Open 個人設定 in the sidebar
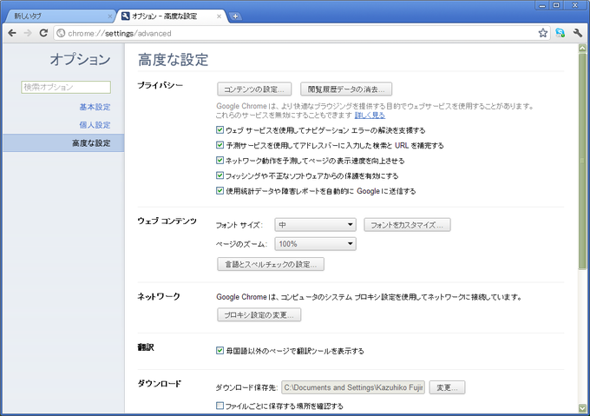Image resolution: width=590 pixels, height=416 pixels. tap(95, 125)
